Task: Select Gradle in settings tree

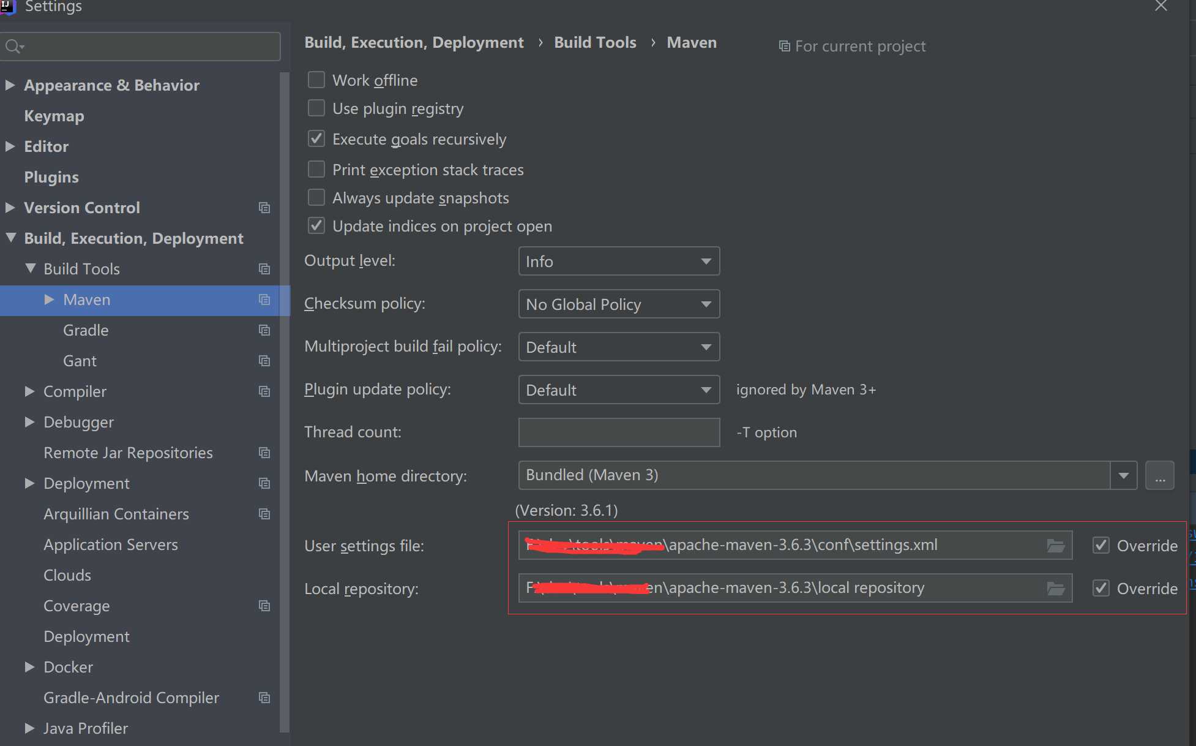Action: (x=86, y=330)
